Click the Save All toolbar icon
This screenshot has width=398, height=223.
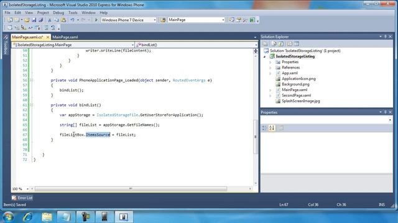pyautogui.click(x=40, y=20)
